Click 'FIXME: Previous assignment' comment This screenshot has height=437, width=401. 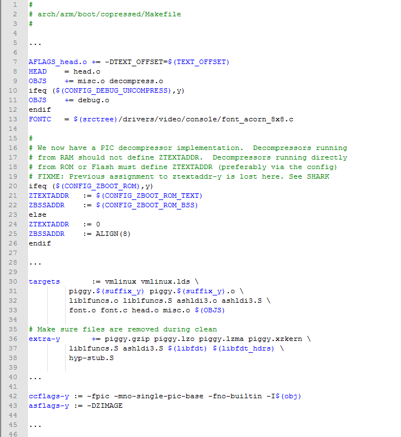pos(96,176)
